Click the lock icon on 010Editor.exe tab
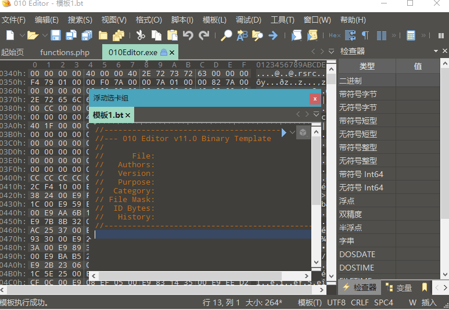This screenshot has height=310, width=449. tap(163, 52)
